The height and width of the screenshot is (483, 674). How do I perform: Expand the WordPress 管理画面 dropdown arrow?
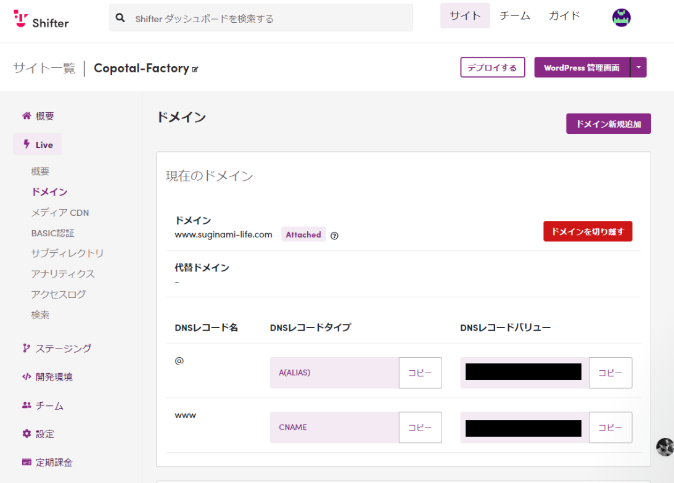638,67
